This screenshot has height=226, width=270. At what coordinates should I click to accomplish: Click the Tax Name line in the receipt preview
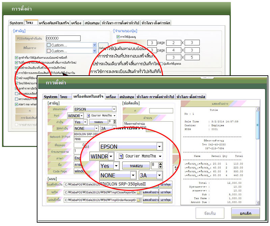pos(218,198)
